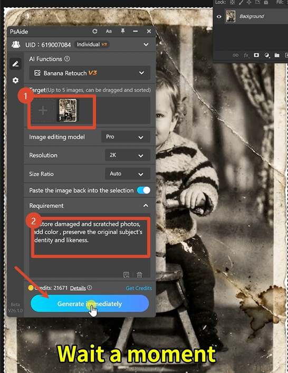Click the save prompt icon beside trash

[126, 275]
